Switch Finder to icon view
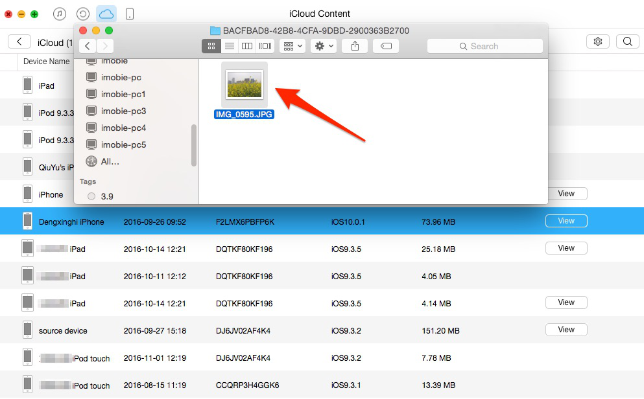The image size is (644, 399). click(211, 46)
